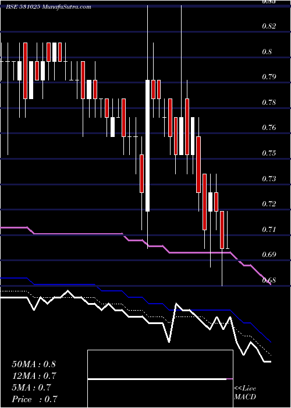Click the 0.78 price axis label
This screenshot has width=291, height=408.
pyautogui.click(x=269, y=102)
